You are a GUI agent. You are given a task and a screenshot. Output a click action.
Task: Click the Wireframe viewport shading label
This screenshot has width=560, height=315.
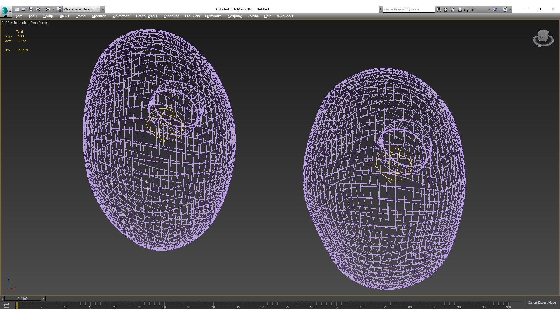[x=40, y=23]
